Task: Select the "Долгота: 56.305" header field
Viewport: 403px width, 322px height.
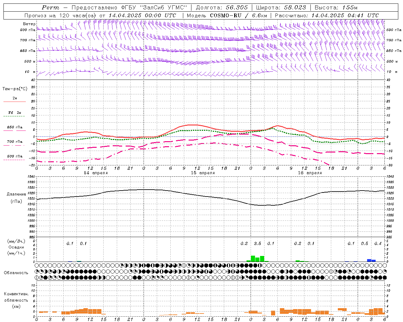Action: (222, 8)
